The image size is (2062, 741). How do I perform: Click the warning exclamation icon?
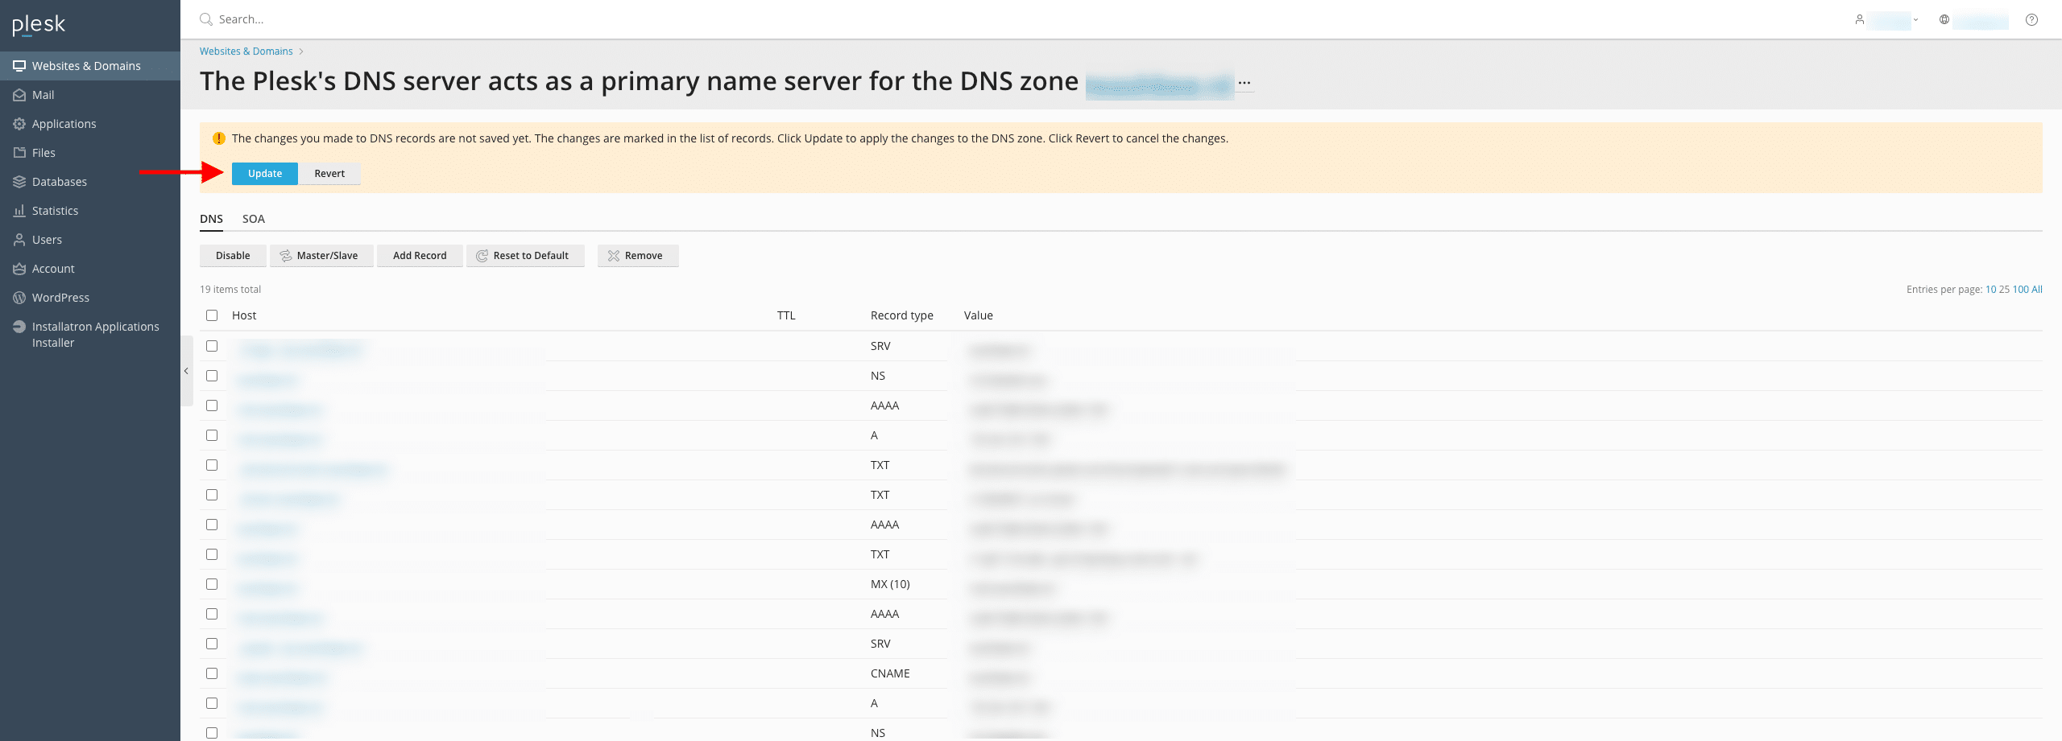coord(219,138)
